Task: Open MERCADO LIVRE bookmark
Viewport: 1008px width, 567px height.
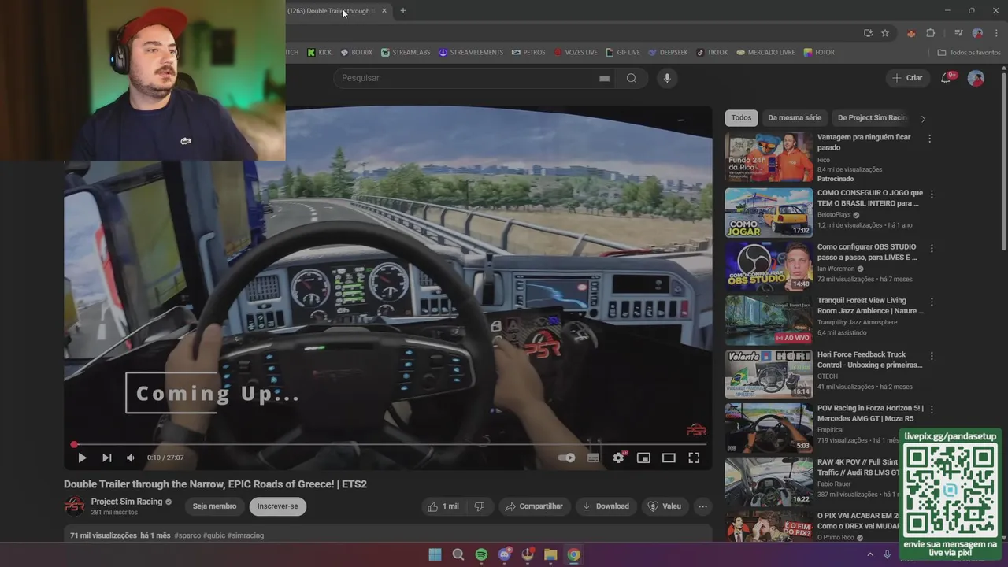Action: pyautogui.click(x=766, y=53)
